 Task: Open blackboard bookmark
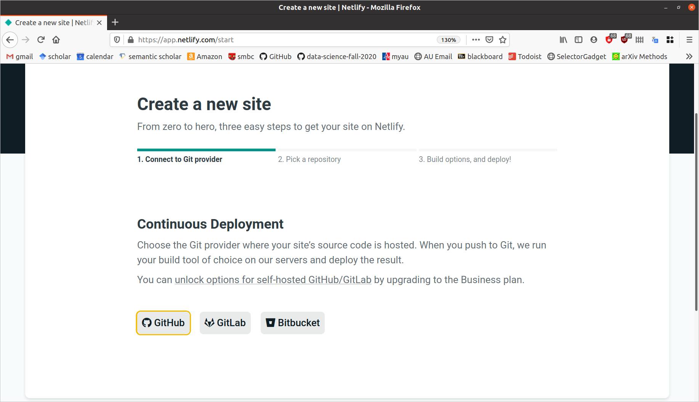point(480,56)
